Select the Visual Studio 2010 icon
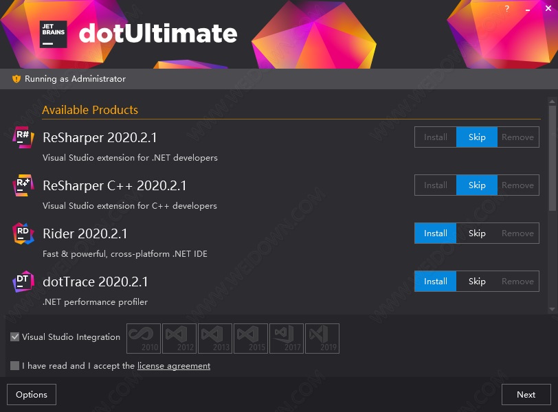Viewport: 558px width, 412px height. click(x=144, y=339)
